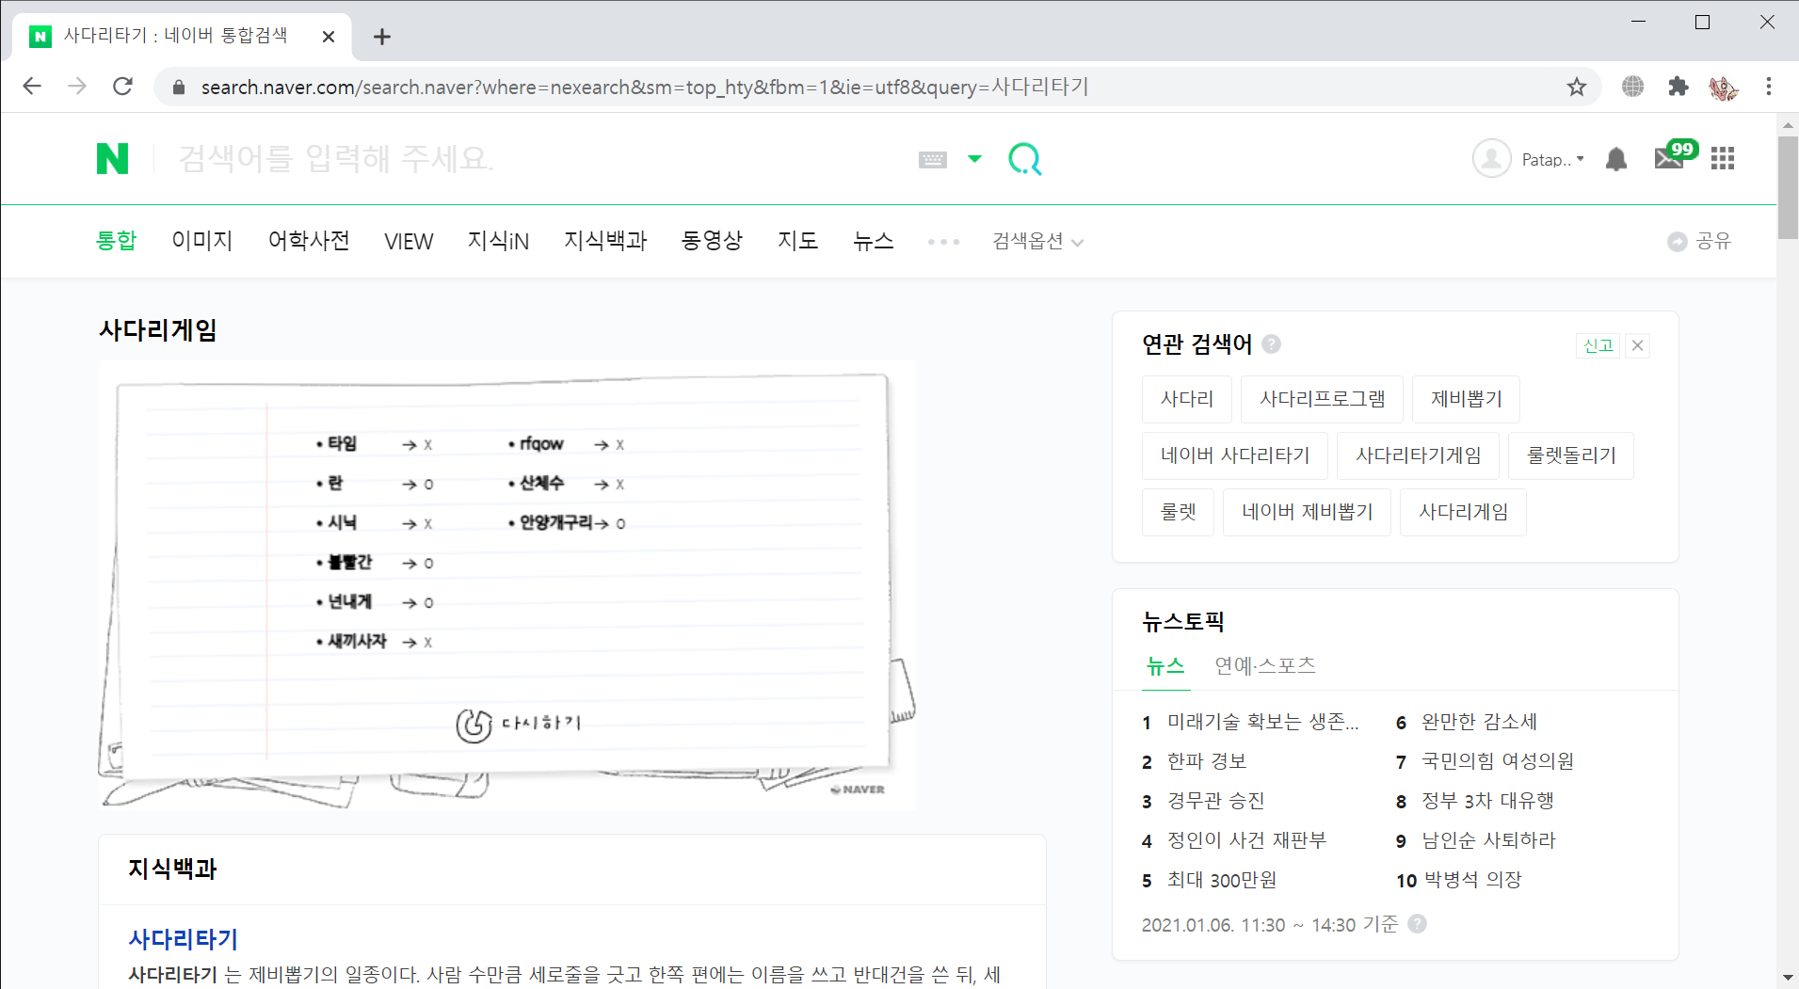Bookmark this page with the star
Image resolution: width=1799 pixels, height=989 pixels.
coord(1576,87)
